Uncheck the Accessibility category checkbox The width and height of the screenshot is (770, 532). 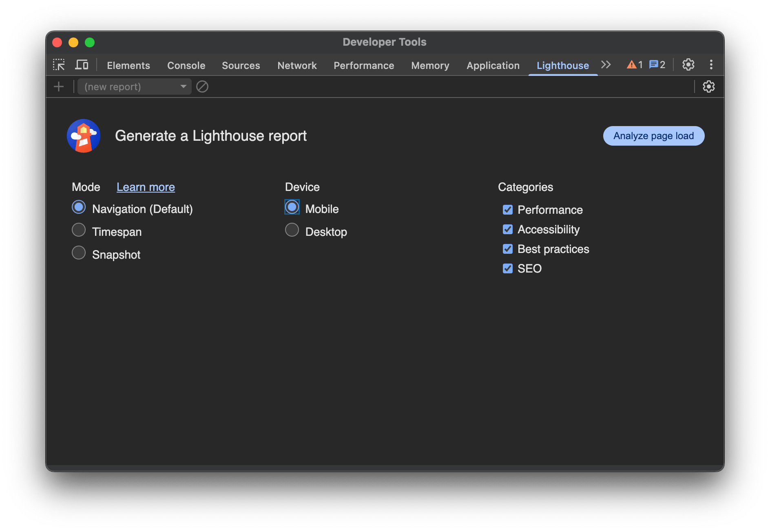pyautogui.click(x=508, y=230)
